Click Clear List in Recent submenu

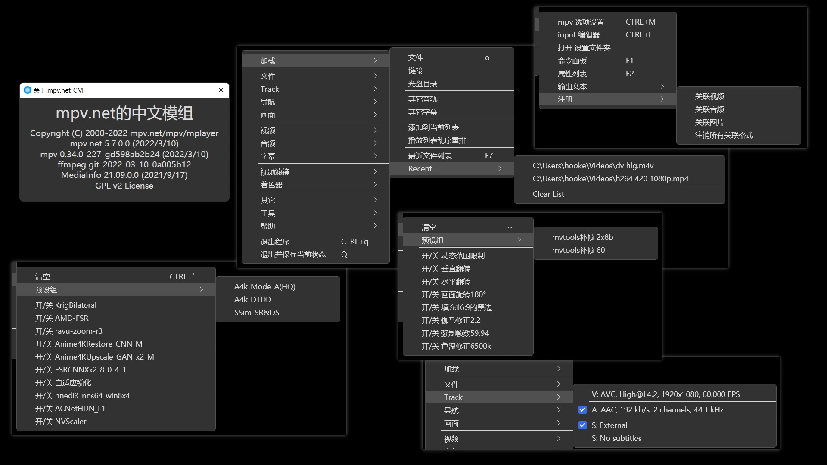click(x=619, y=194)
